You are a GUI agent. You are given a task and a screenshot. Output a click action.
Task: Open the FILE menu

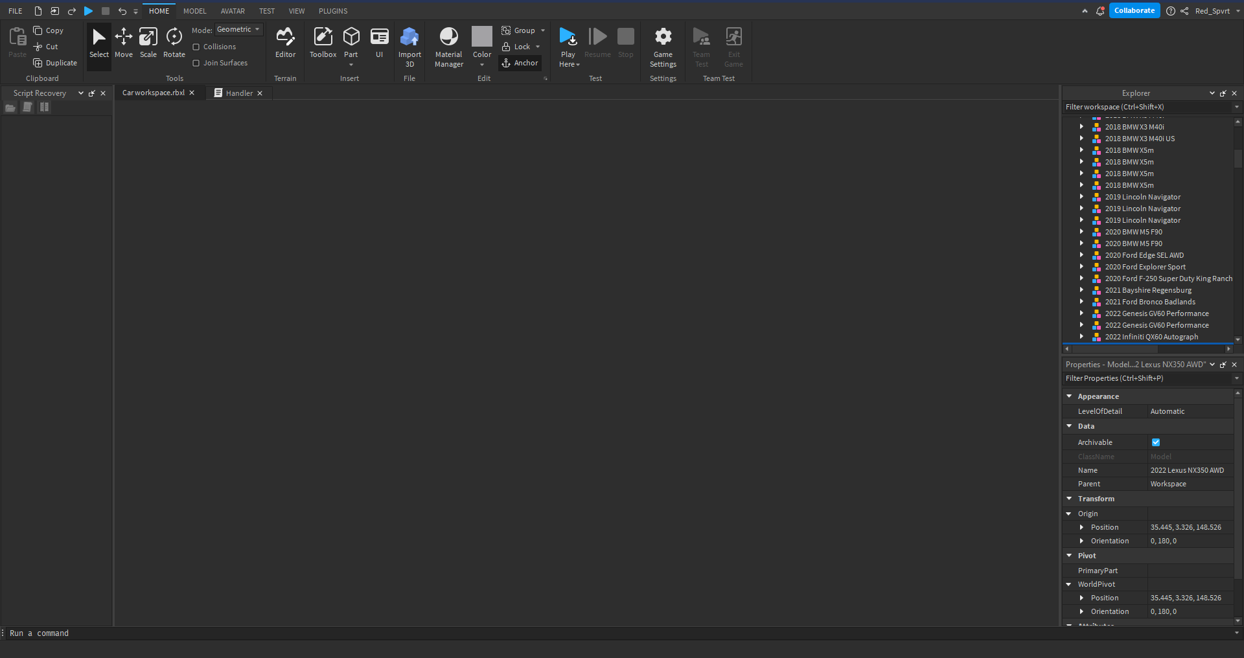click(x=16, y=11)
